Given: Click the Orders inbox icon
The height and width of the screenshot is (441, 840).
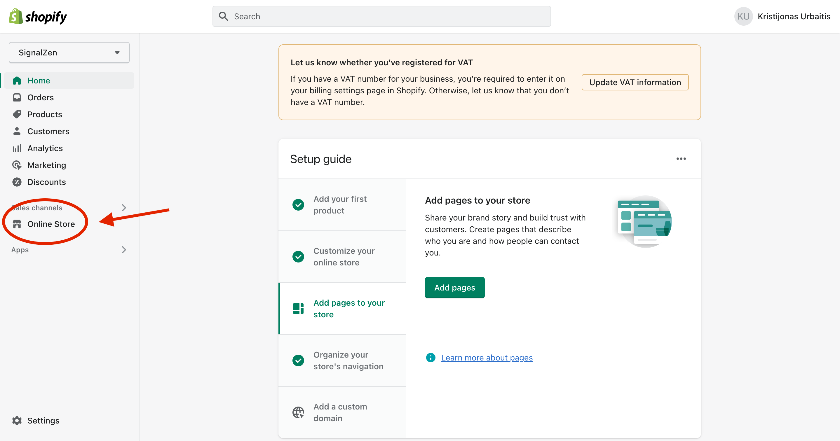Looking at the screenshot, I should [17, 97].
